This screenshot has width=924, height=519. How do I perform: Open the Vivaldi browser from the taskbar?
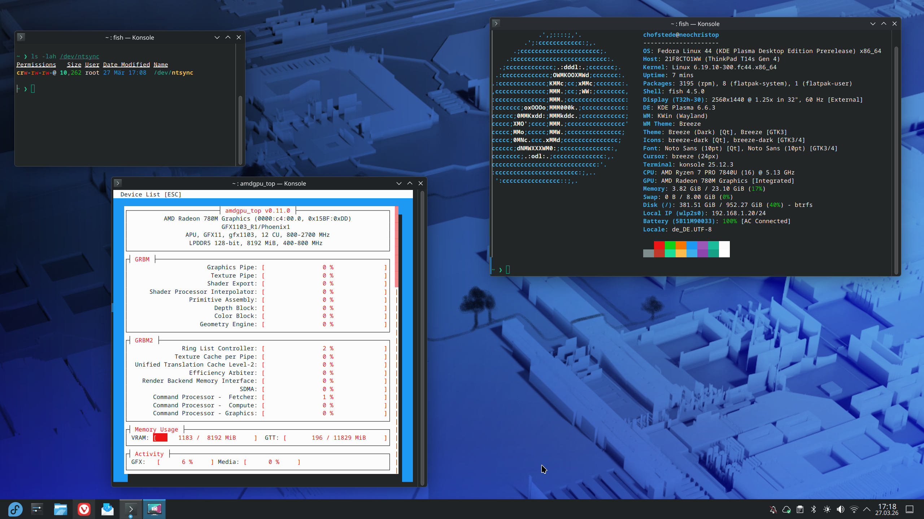(84, 509)
